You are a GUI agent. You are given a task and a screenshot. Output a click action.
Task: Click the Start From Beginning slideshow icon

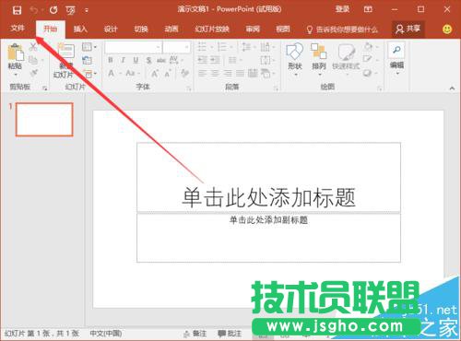point(71,10)
